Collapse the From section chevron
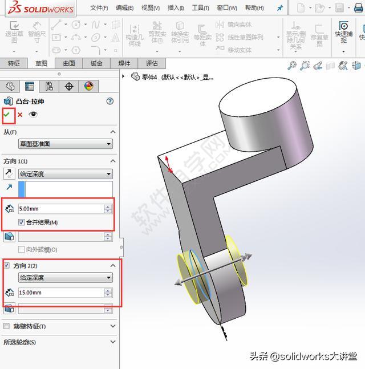365x369 pixels. 113,132
